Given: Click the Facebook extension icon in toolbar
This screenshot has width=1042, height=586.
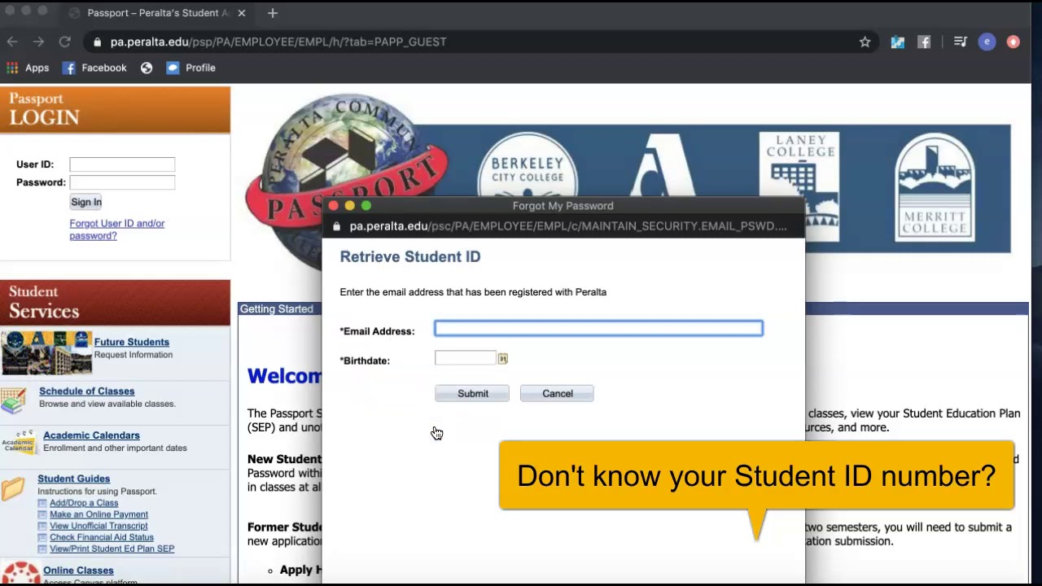Looking at the screenshot, I should pos(924,42).
